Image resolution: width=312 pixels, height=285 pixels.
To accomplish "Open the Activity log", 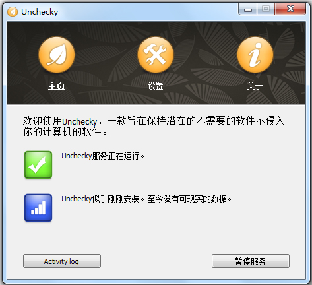I will 62,261.
